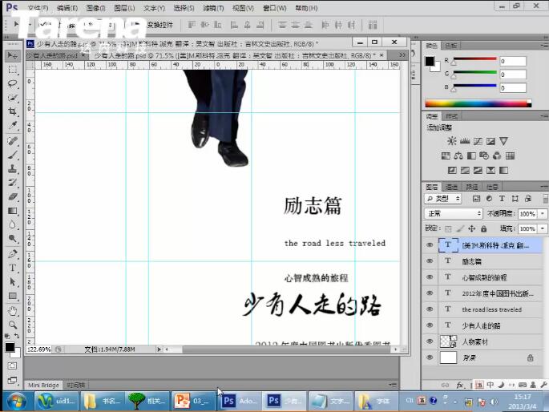
Task: Open the 文件 menu
Action: pos(38,8)
